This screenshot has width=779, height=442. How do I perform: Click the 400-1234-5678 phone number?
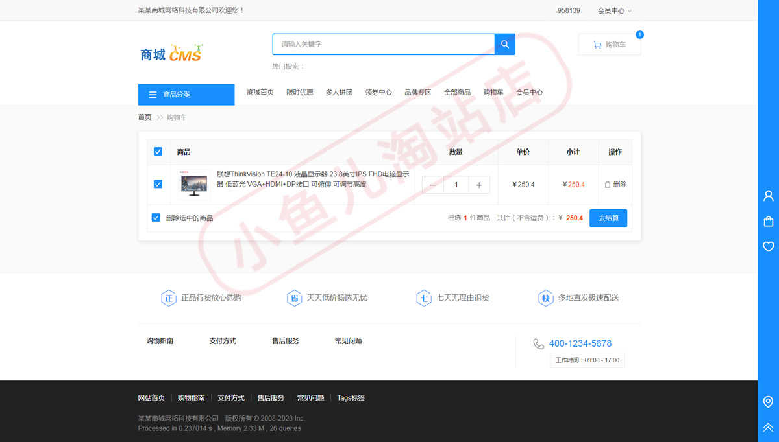580,343
